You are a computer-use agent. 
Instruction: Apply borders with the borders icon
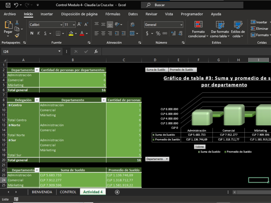point(58,33)
